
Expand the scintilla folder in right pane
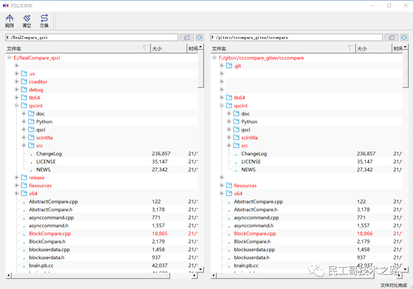click(229, 137)
